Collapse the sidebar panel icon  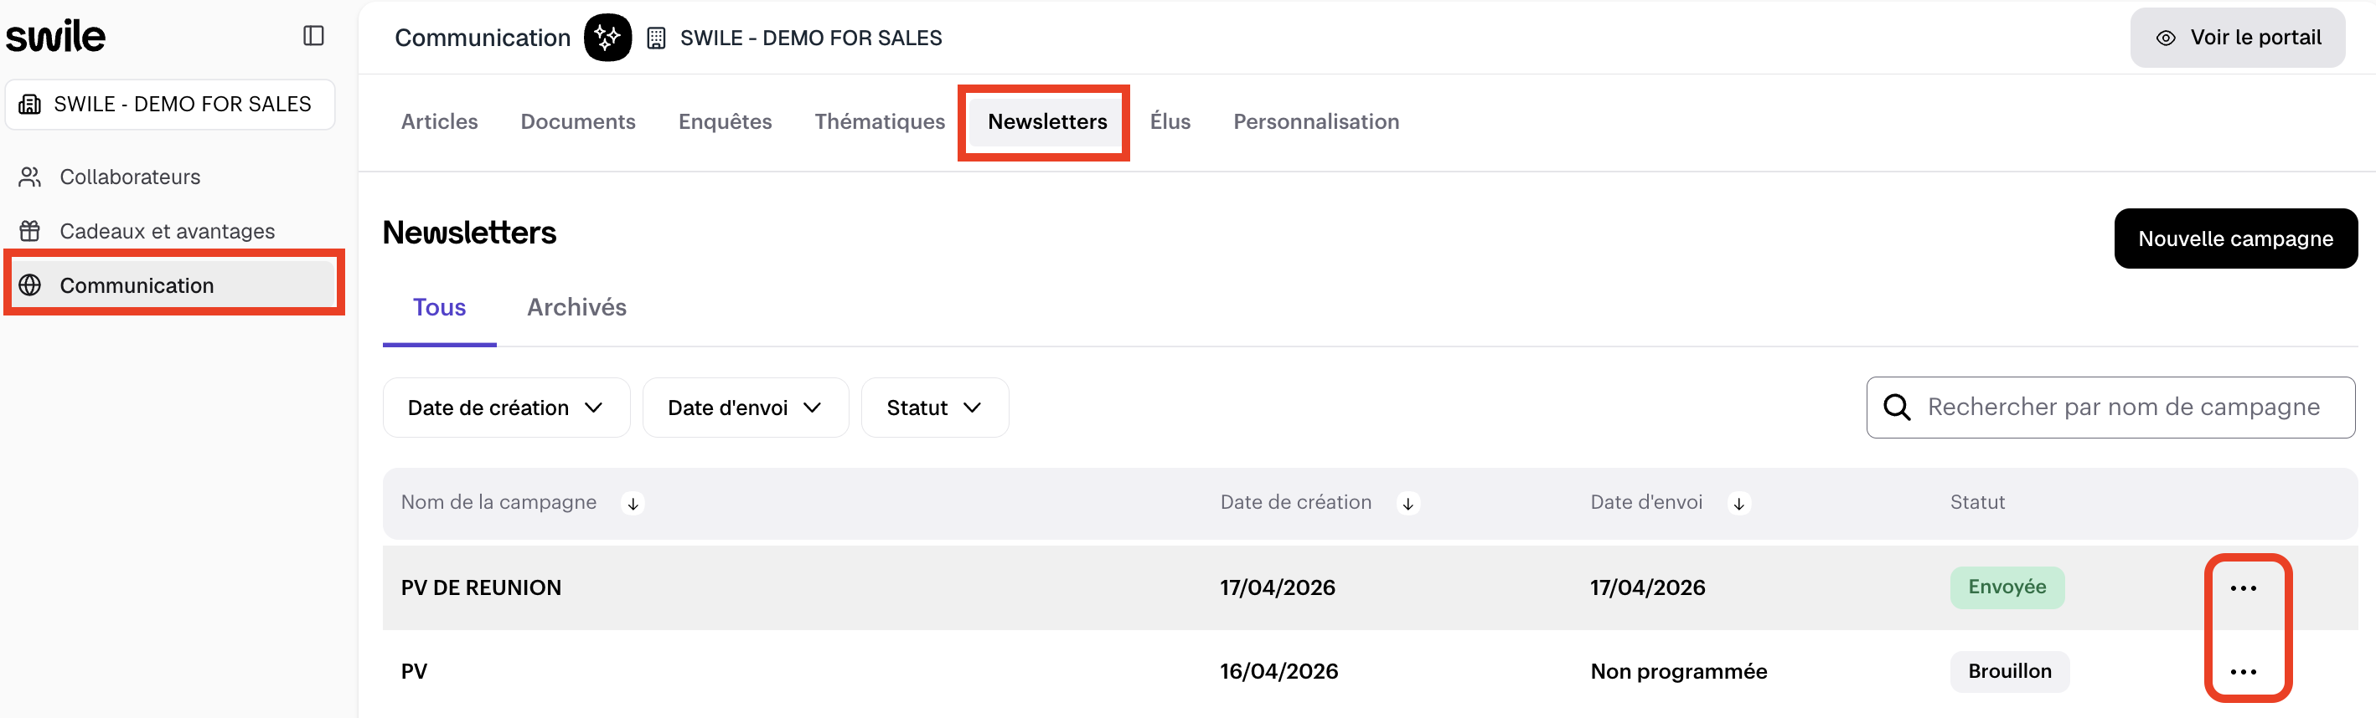[313, 36]
